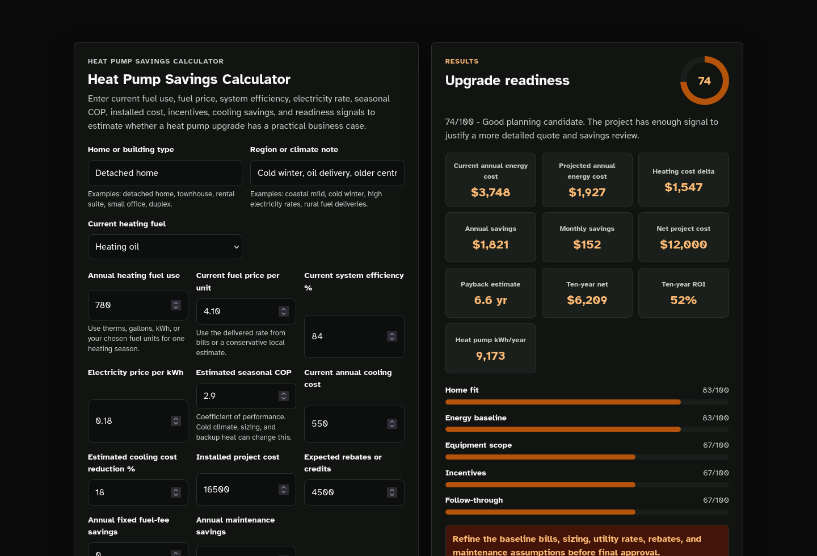Click the Annual fixed fuel-fee savings label
817x556 pixels.
[x=129, y=526]
